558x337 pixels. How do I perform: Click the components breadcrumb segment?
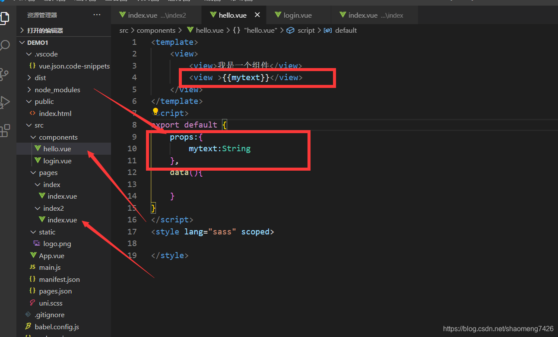pos(156,31)
